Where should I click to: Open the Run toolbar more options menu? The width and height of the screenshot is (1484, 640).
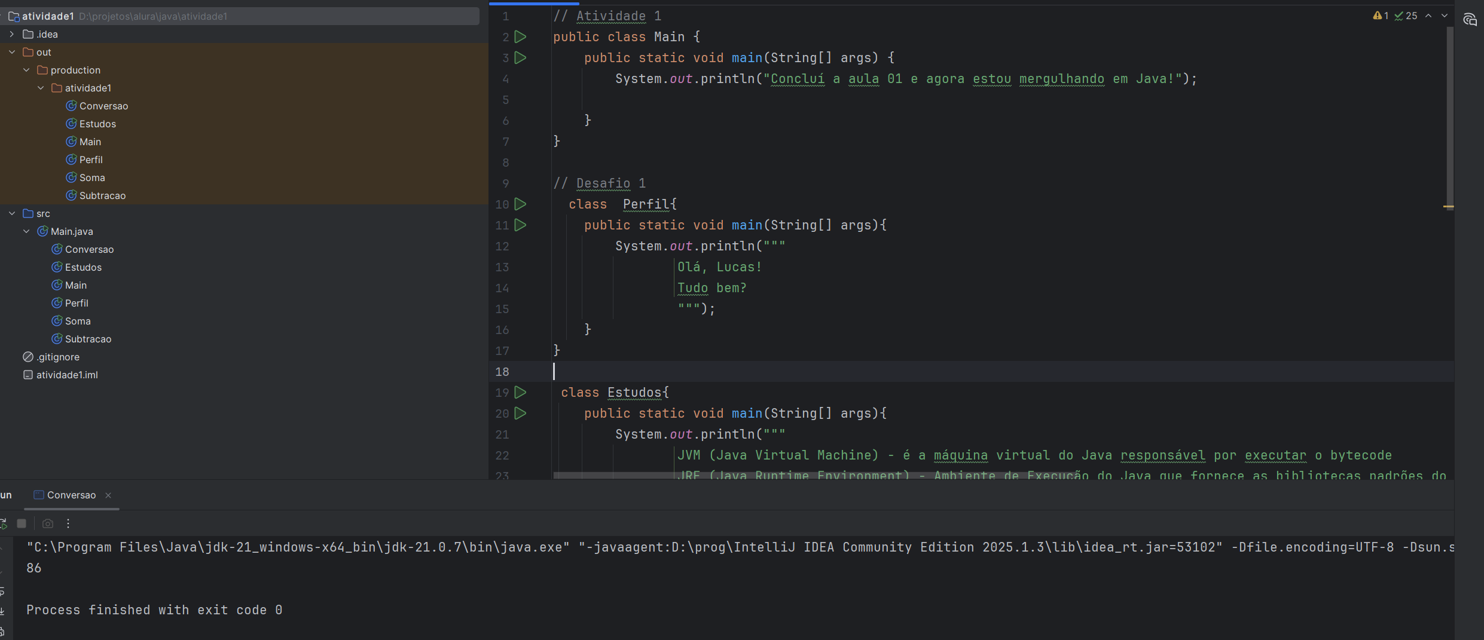[x=68, y=523]
